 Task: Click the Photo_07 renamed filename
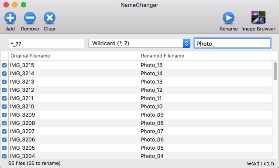pyautogui.click(x=152, y=131)
